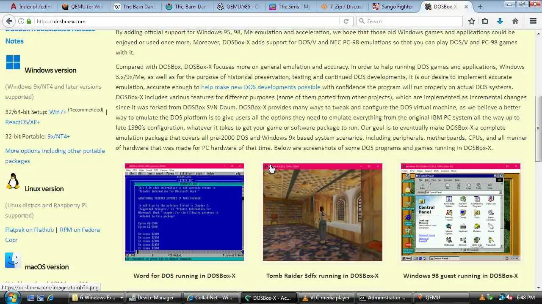Click 'Tomb Raider 3dfx running in DOSBox-X' caption

[x=322, y=276]
